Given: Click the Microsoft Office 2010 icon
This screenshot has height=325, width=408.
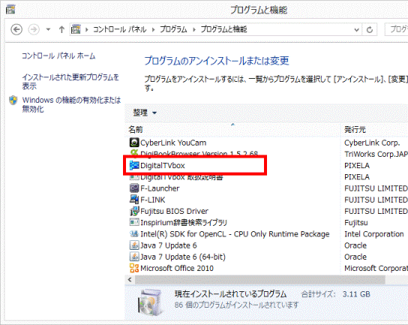Looking at the screenshot, I should click(134, 268).
